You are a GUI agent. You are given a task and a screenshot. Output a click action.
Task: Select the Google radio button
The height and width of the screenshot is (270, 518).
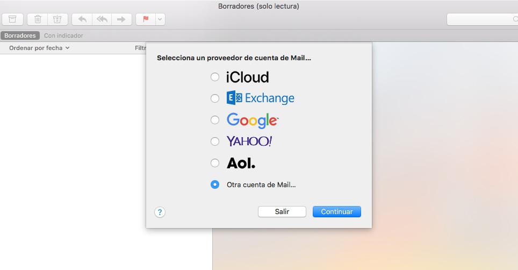[215, 120]
